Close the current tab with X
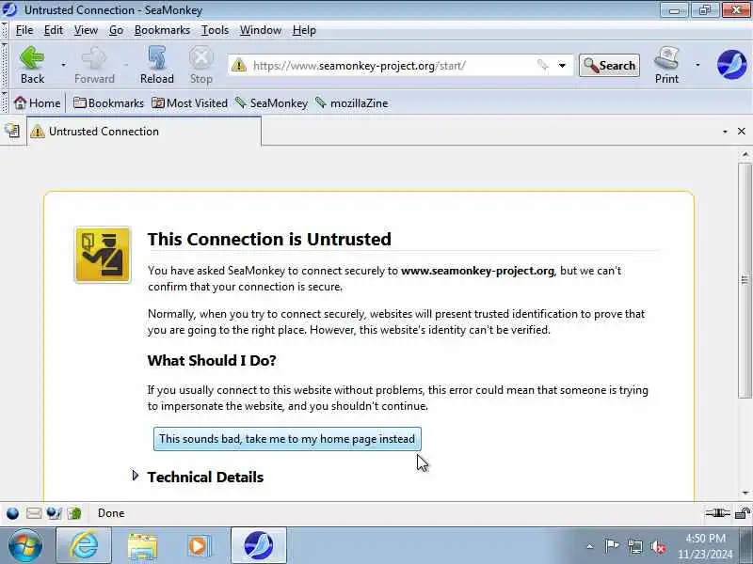The width and height of the screenshot is (753, 564). 742,131
